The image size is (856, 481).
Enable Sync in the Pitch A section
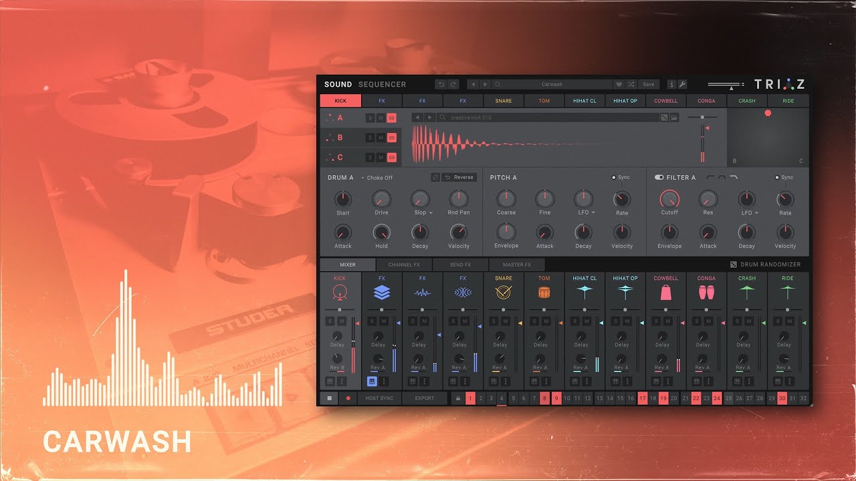pyautogui.click(x=620, y=178)
